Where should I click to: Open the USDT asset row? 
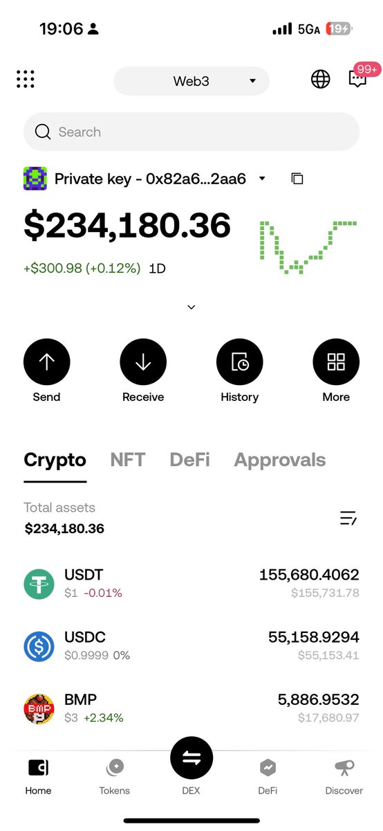pos(192,584)
